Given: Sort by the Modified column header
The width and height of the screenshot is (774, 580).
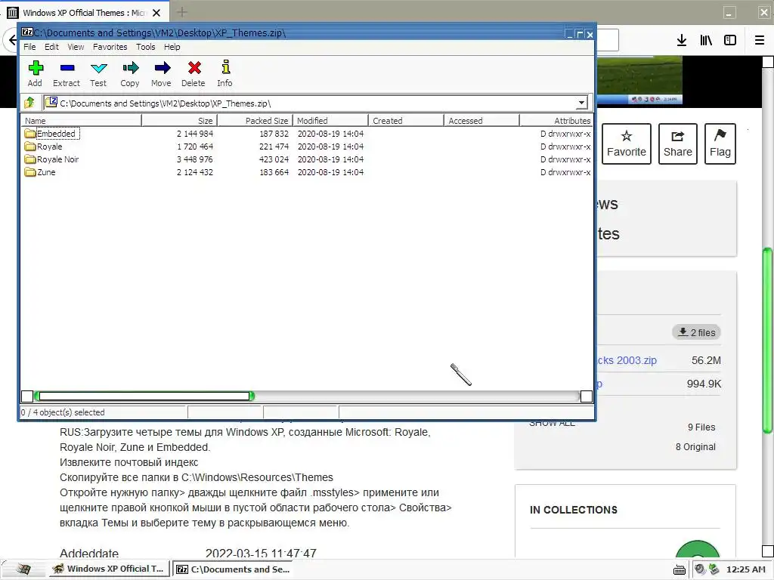Looking at the screenshot, I should (x=330, y=120).
